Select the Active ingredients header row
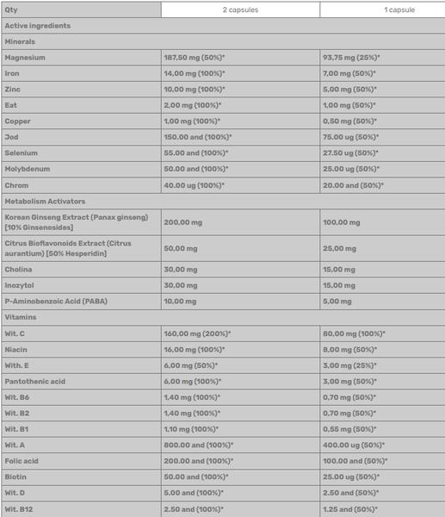The width and height of the screenshot is (445, 517). coord(223,26)
